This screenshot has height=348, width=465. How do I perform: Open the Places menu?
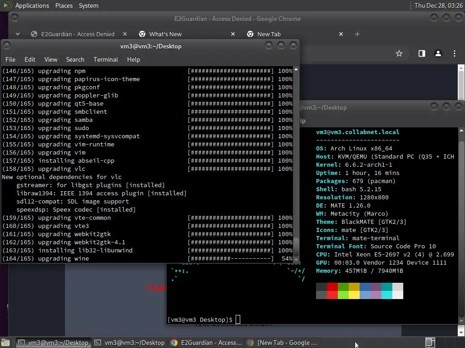pyautogui.click(x=64, y=5)
